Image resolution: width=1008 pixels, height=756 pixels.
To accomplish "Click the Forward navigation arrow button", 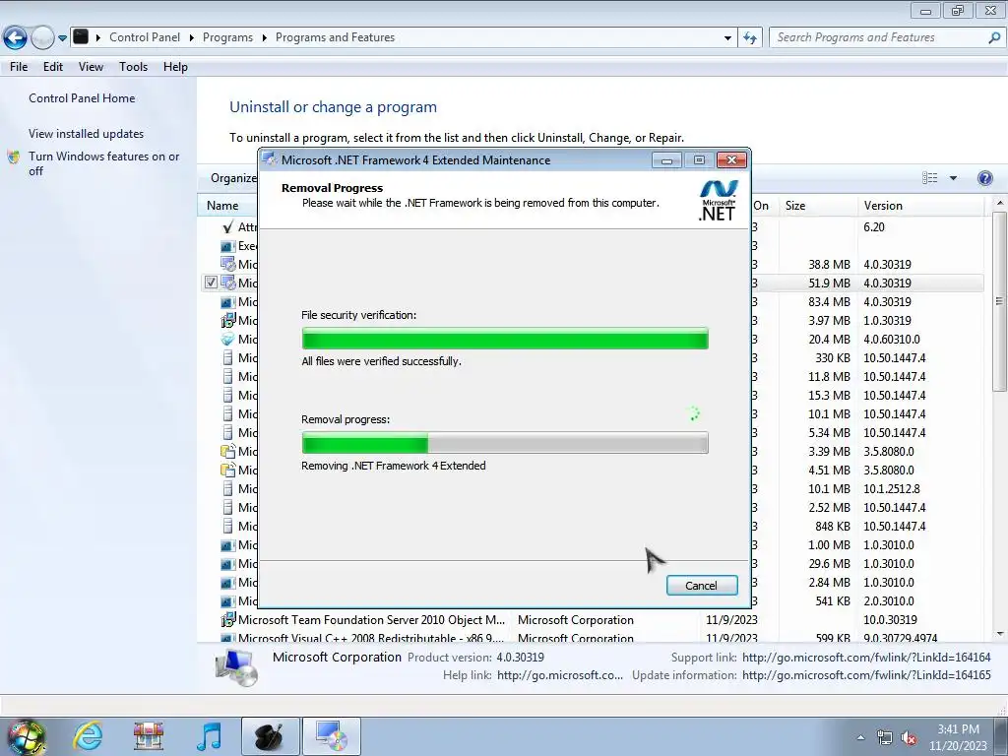I will (x=42, y=38).
